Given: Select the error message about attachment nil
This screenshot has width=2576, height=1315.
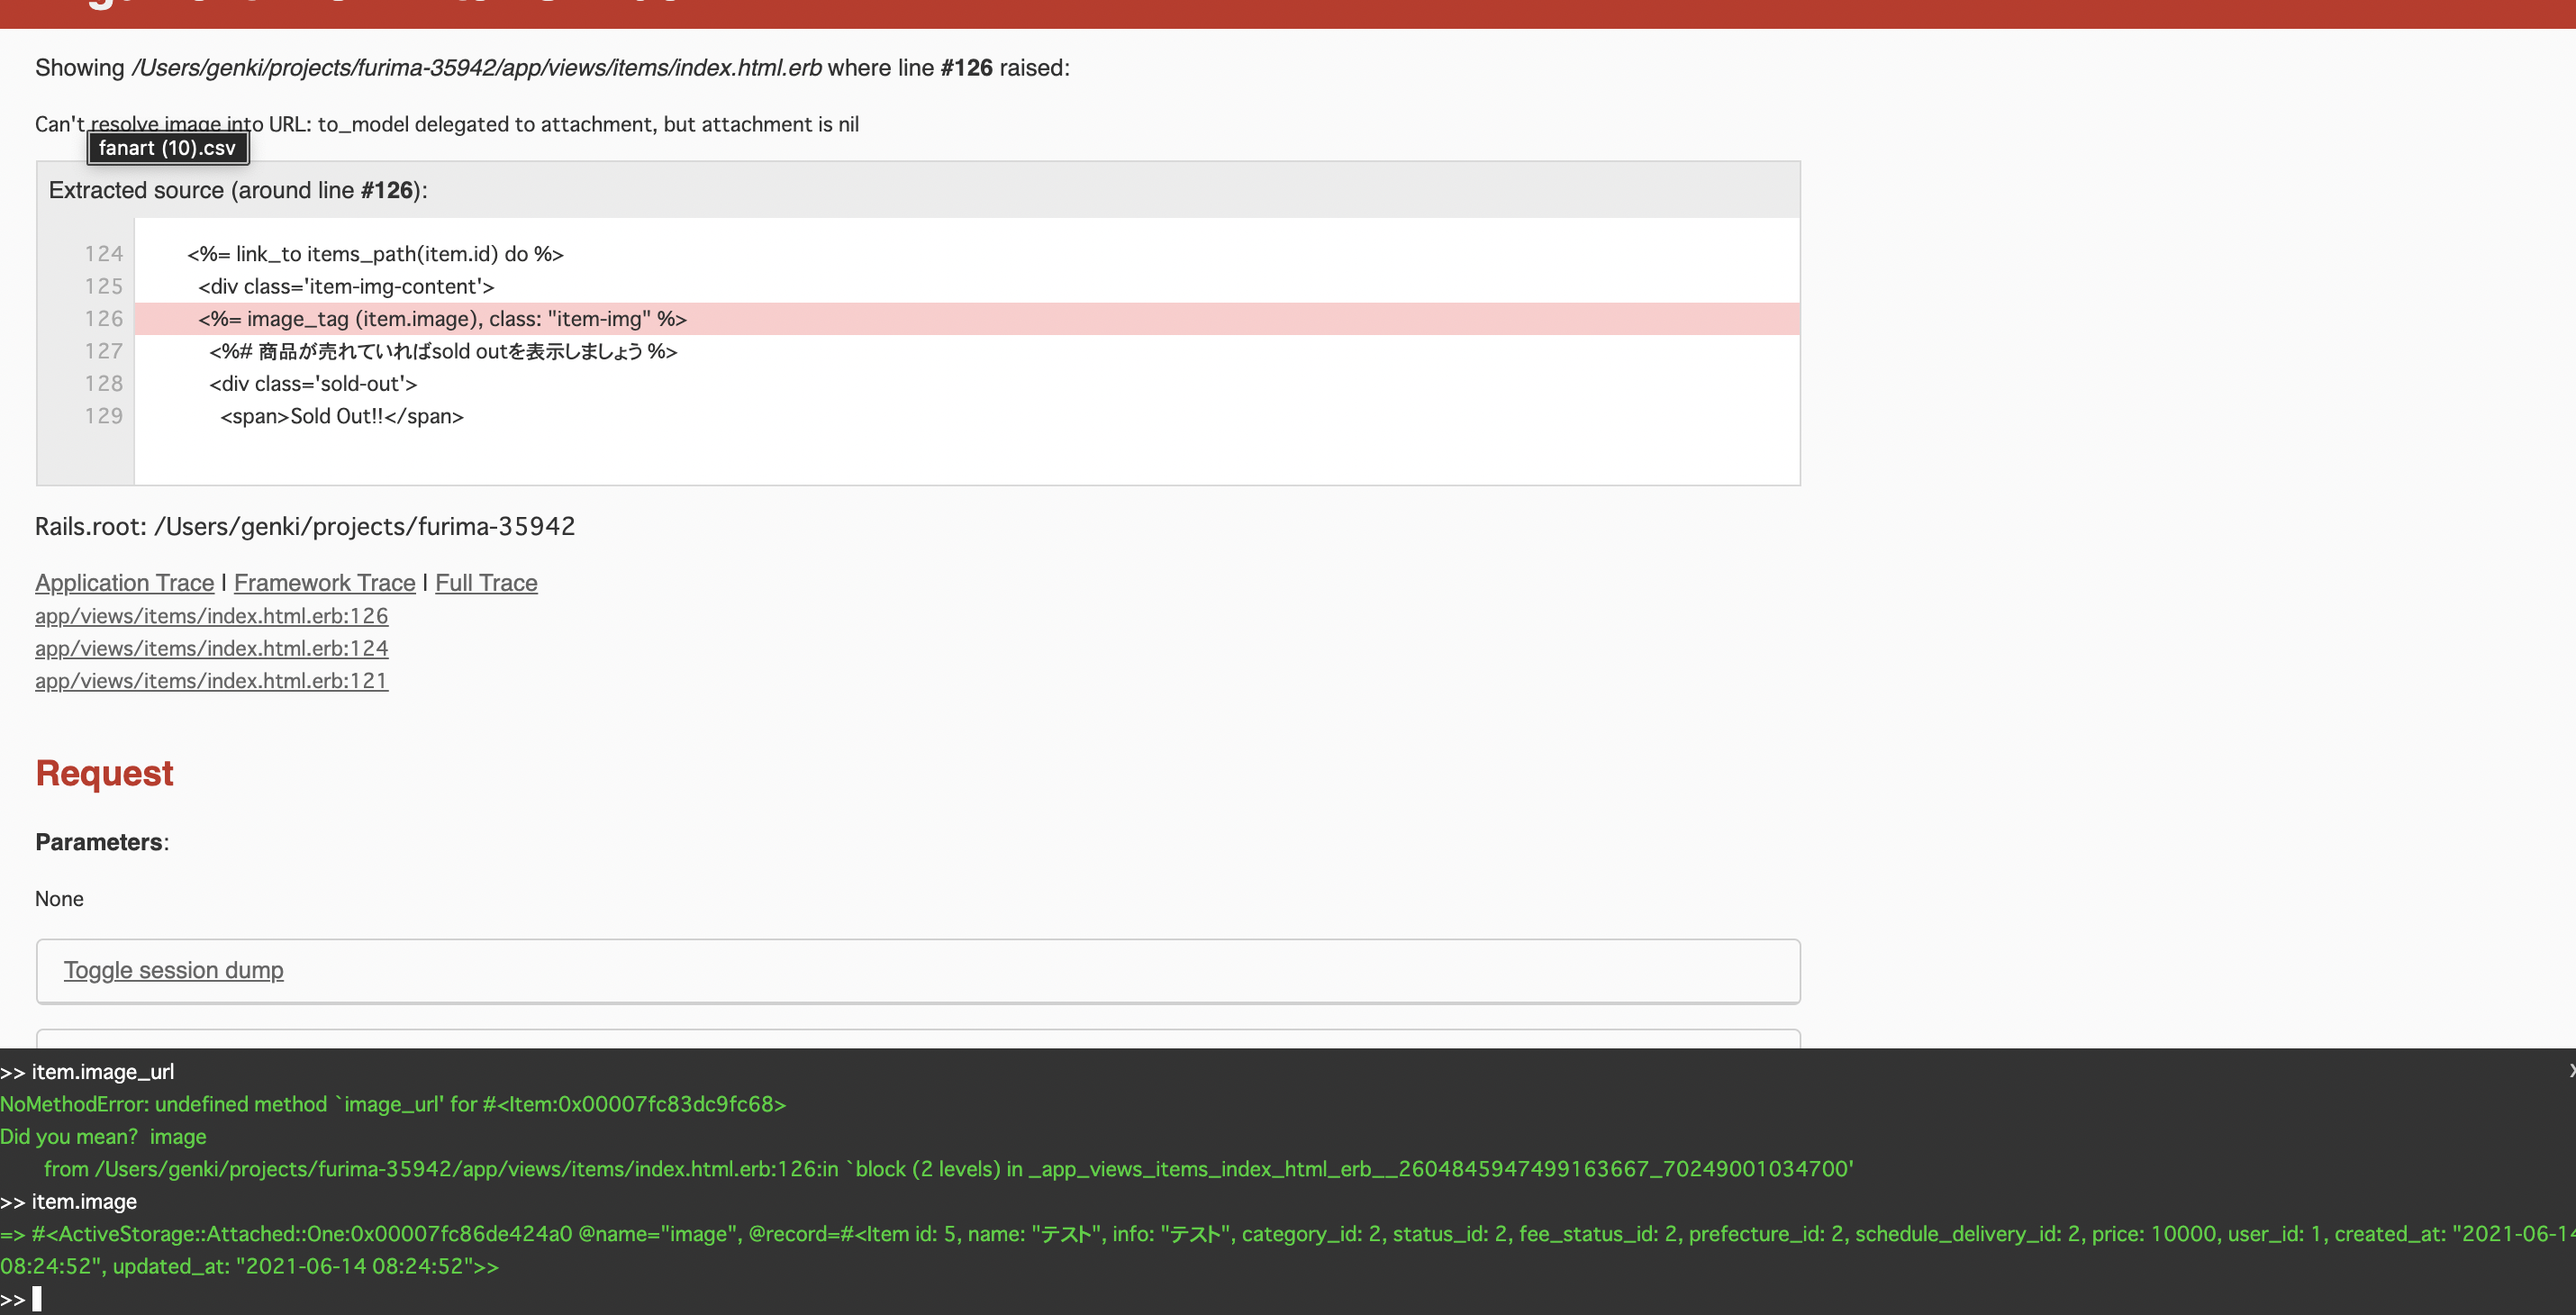Looking at the screenshot, I should click(447, 124).
